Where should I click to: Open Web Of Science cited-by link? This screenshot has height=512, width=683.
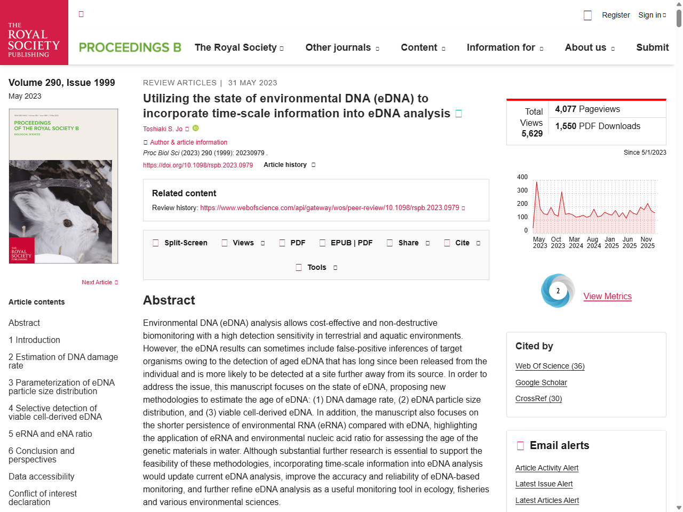click(x=550, y=366)
